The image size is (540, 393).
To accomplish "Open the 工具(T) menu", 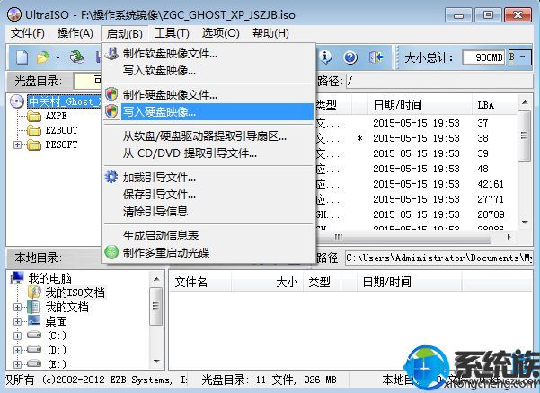I will click(172, 33).
